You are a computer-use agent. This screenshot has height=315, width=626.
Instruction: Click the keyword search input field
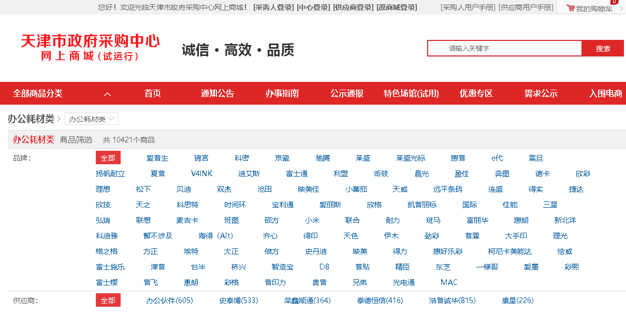505,48
